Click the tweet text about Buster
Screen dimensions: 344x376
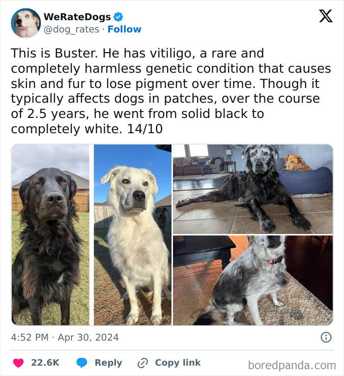pos(171,91)
